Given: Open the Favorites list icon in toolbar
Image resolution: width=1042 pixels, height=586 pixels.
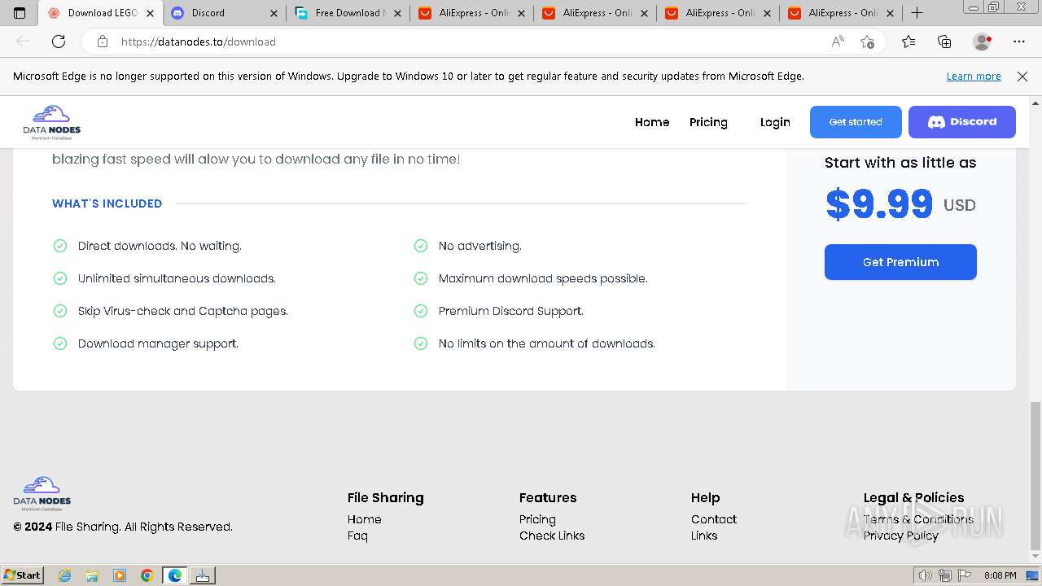Looking at the screenshot, I should pos(908,42).
